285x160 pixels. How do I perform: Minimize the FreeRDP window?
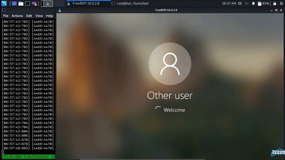[x=271, y=10]
